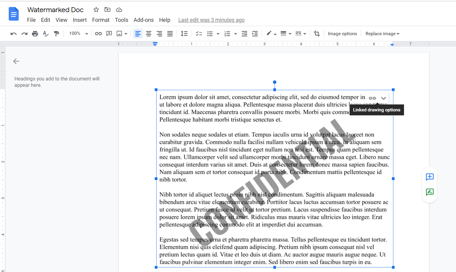Select the Crop image tool
The height and width of the screenshot is (272, 456).
[317, 34]
